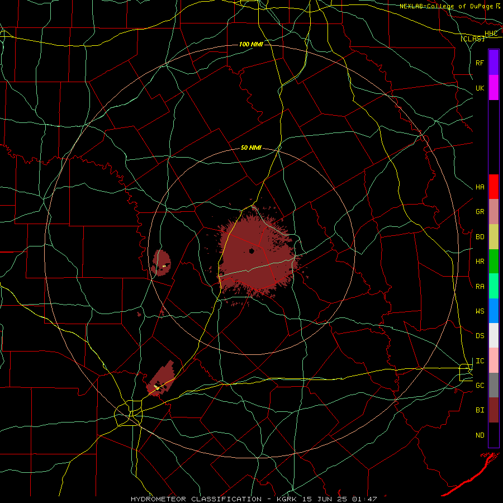
Task: Click the HR legend label
Action: [x=480, y=262]
